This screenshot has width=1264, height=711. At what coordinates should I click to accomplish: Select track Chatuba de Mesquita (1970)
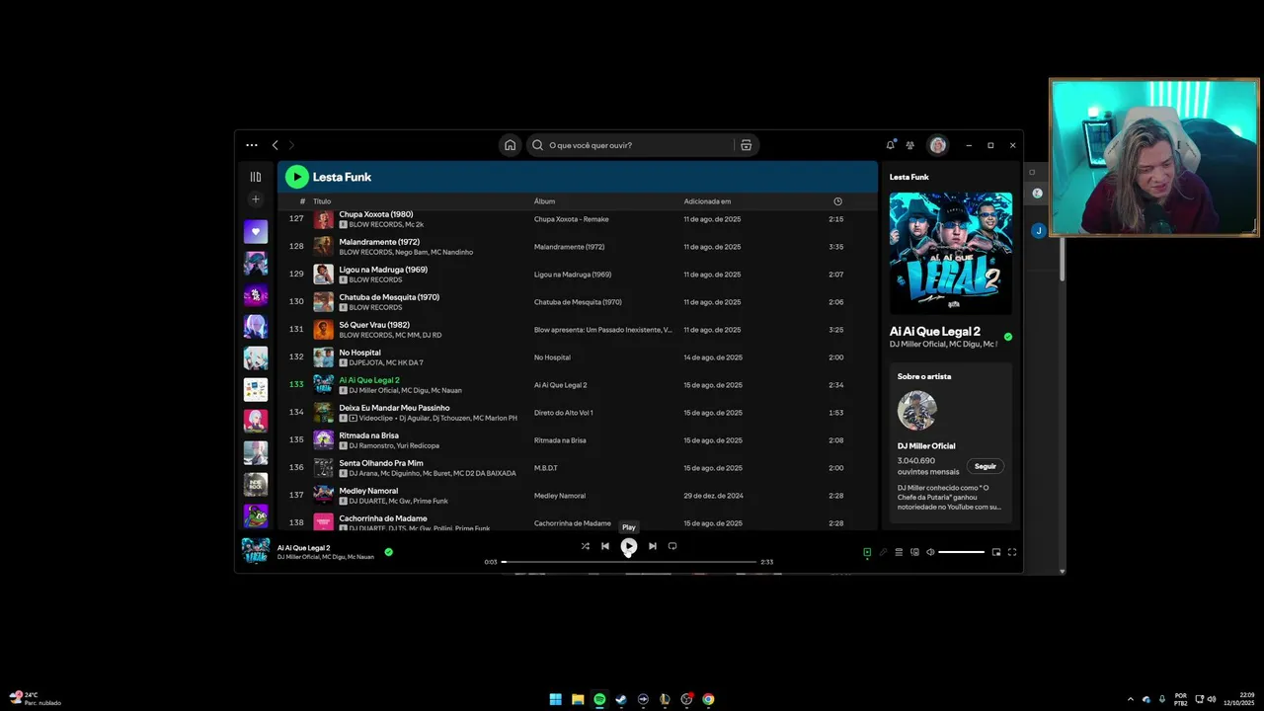point(578,301)
